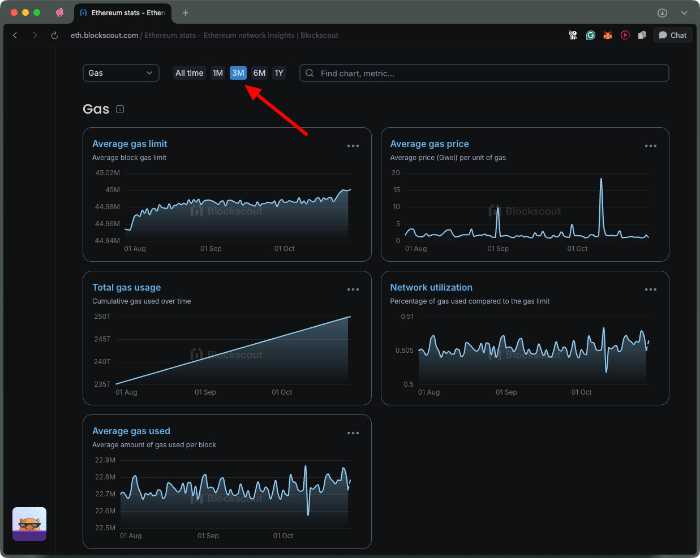Click the pink play button extension icon
This screenshot has height=558, width=700.
(x=625, y=35)
